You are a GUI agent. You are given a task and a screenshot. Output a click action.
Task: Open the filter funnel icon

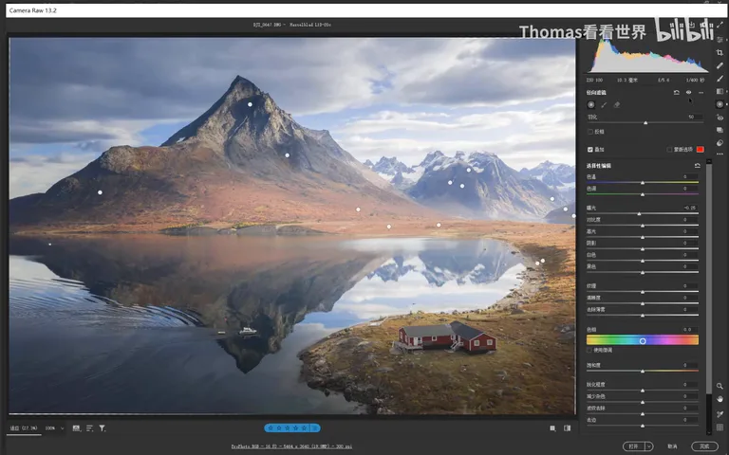click(103, 428)
